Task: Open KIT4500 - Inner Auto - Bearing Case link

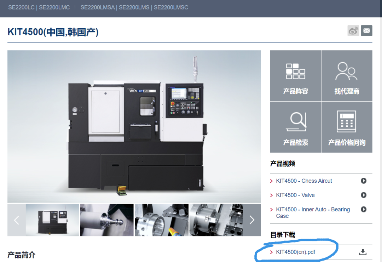Action: (x=313, y=213)
